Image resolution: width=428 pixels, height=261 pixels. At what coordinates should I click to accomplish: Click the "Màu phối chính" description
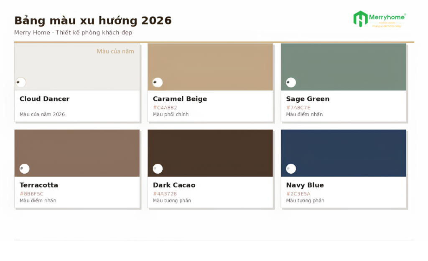pyautogui.click(x=171, y=114)
